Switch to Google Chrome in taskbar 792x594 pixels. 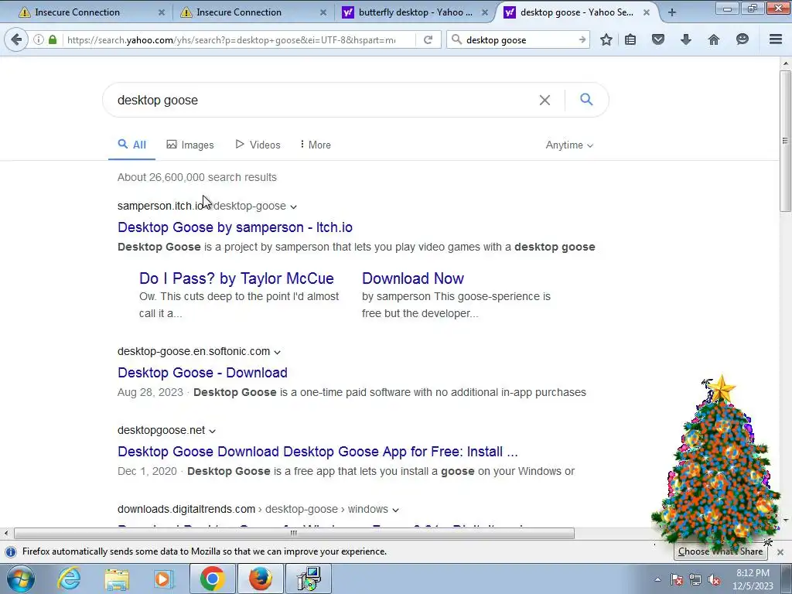212,579
